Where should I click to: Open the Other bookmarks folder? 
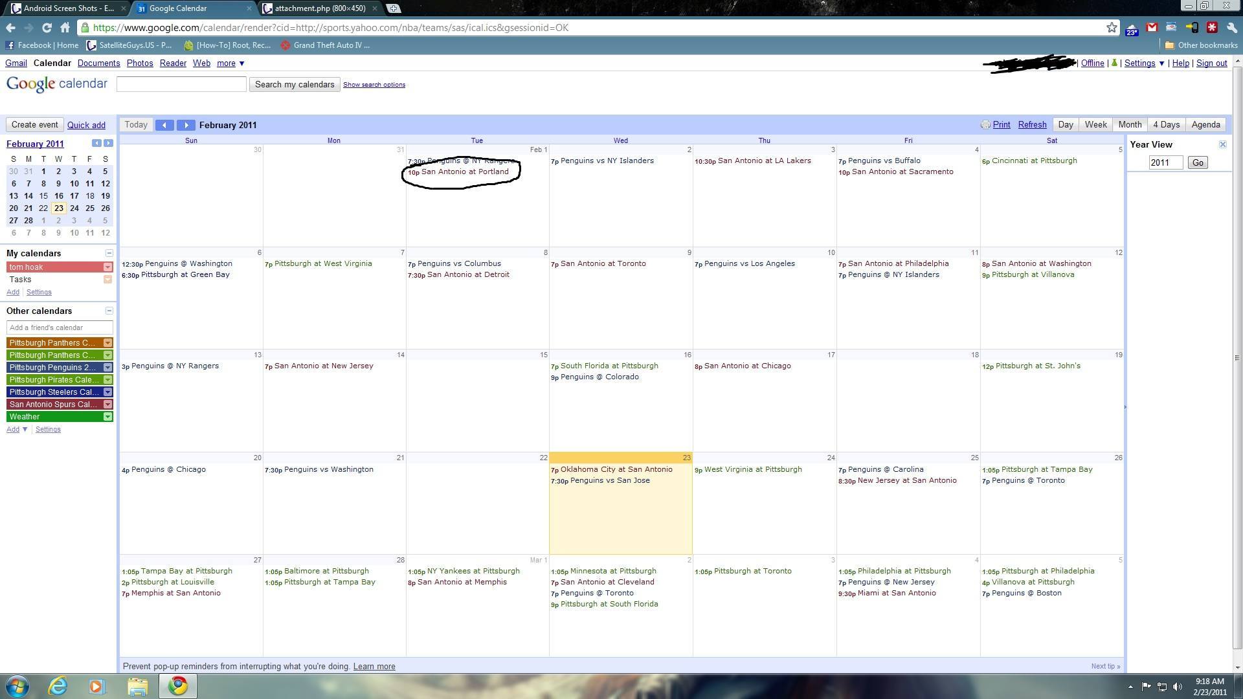[x=1201, y=45]
